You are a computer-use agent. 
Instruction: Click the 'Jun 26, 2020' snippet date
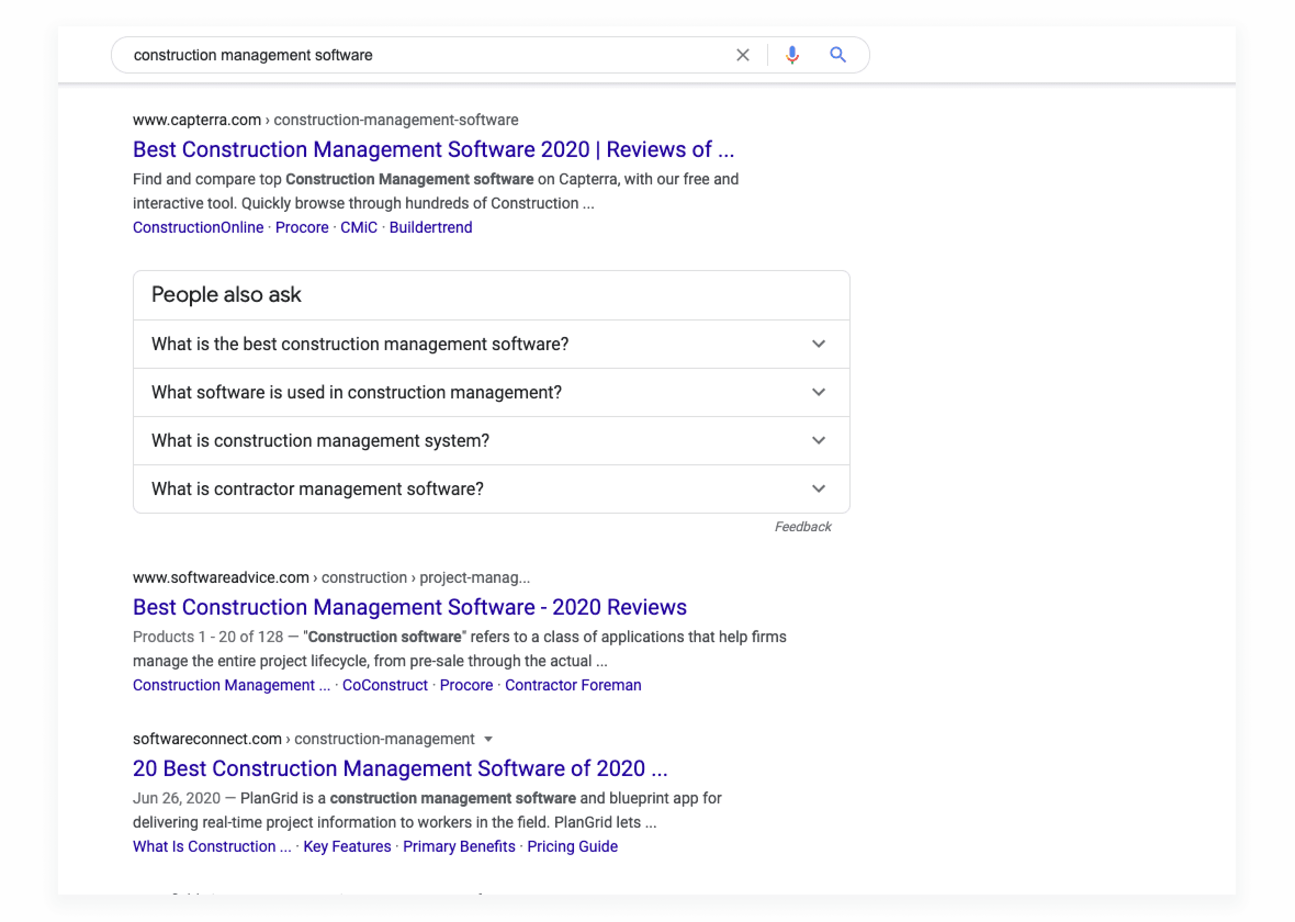(x=177, y=797)
